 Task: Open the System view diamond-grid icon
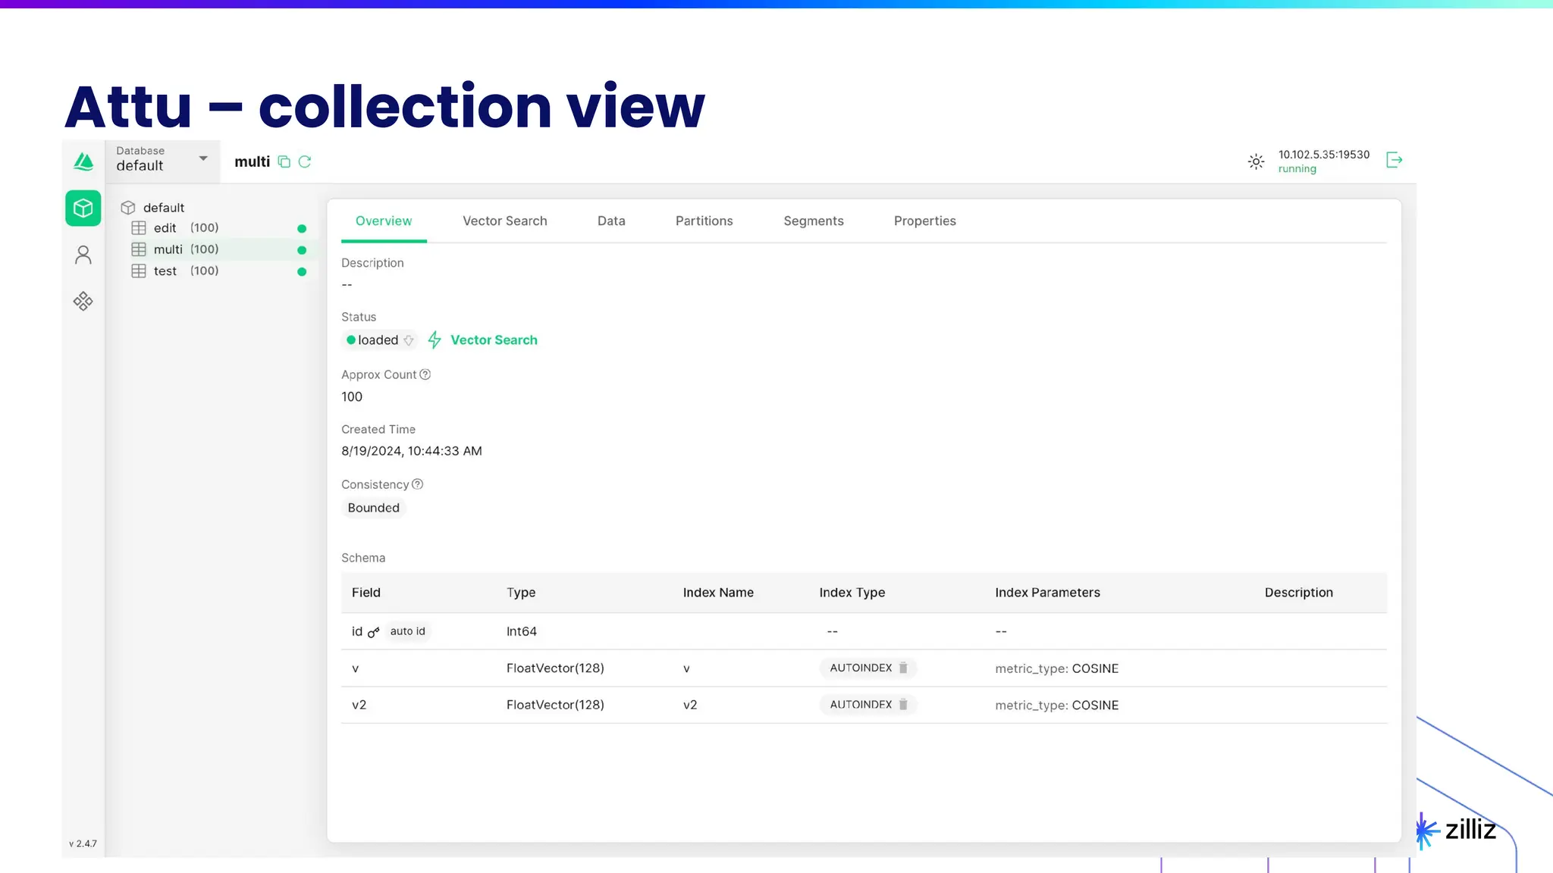click(83, 302)
